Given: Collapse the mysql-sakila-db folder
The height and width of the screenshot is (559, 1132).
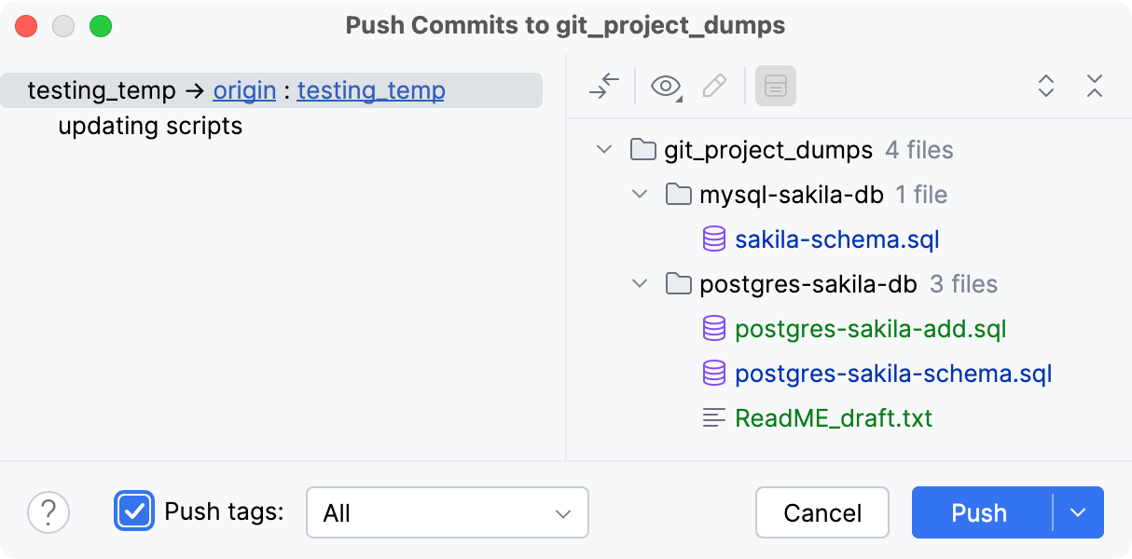Looking at the screenshot, I should point(640,194).
